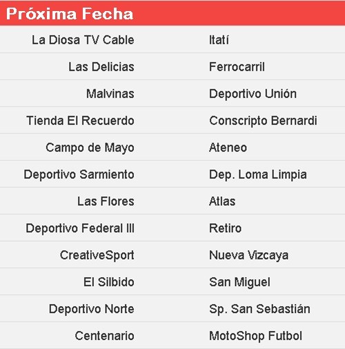This screenshot has height=349, width=345.
Task: Open Conscripto Bernardi entry
Action: (x=263, y=121)
